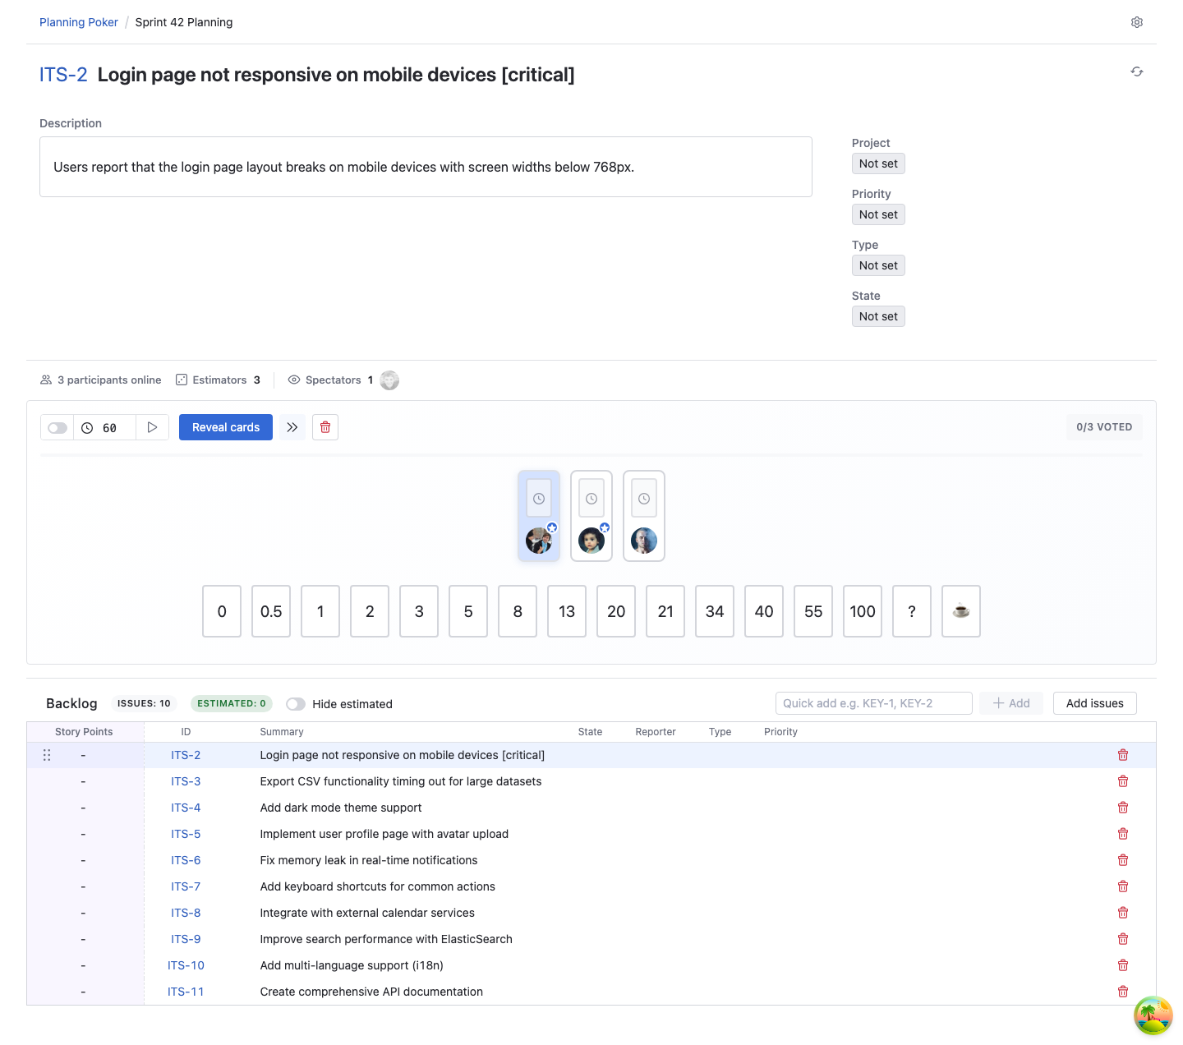Open the settings gear icon
This screenshot has height=1045, width=1183.
tap(1137, 22)
